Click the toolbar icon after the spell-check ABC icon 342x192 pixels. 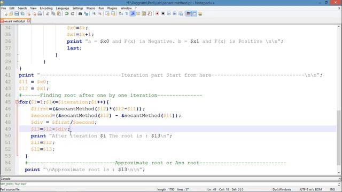point(194,14)
